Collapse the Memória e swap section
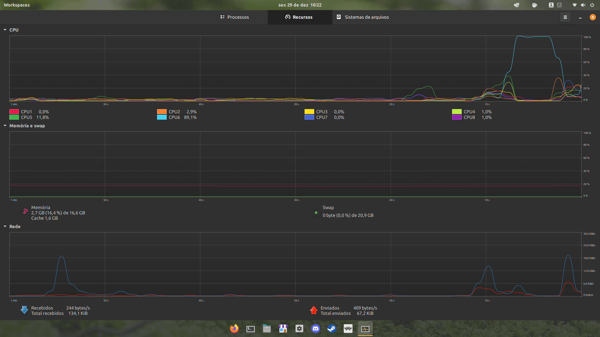The width and height of the screenshot is (600, 337). click(x=5, y=126)
